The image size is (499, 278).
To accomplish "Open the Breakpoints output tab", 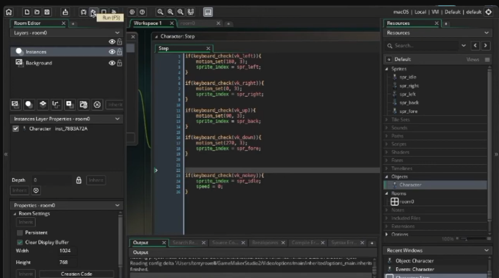I will point(265,243).
